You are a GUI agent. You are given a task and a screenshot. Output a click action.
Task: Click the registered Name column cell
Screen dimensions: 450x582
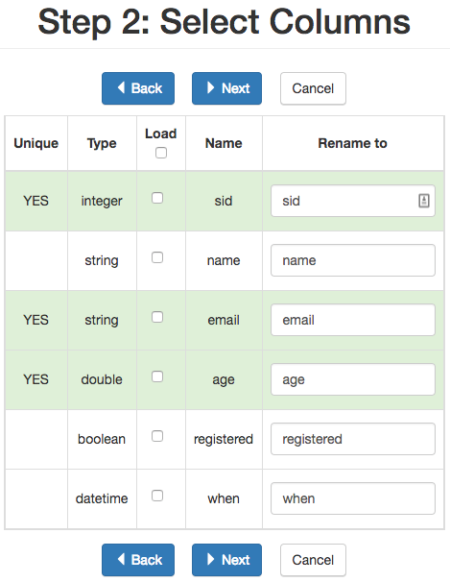224,439
